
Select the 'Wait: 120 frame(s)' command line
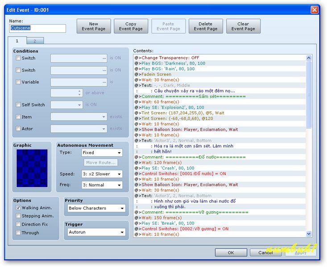click(220, 162)
